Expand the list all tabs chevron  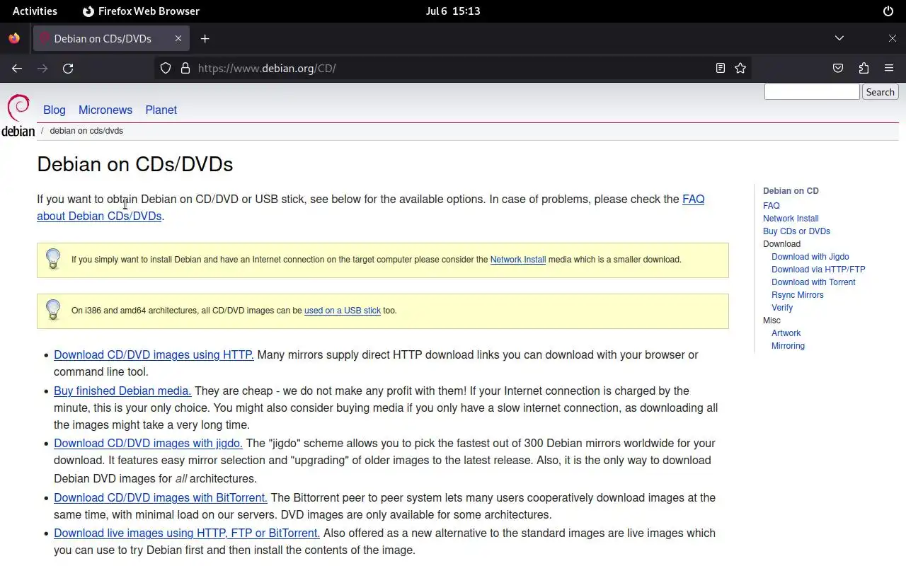click(839, 38)
